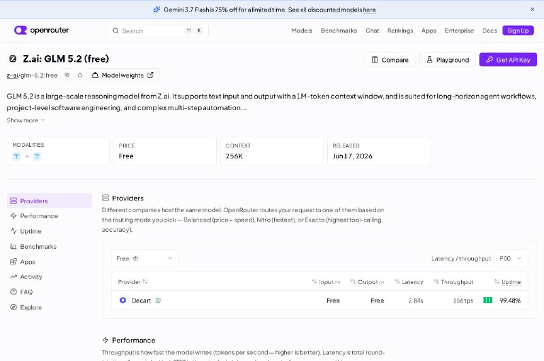
Task: Open the Free variant dropdown
Action: point(145,258)
